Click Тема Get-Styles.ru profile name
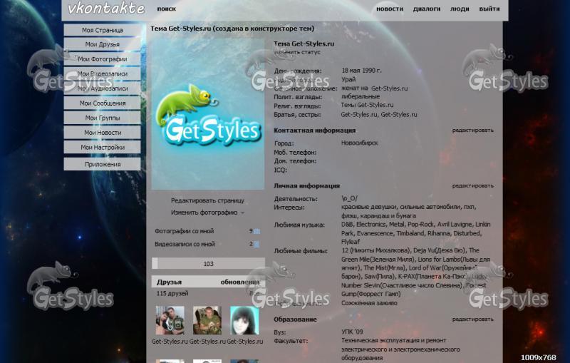The width and height of the screenshot is (570, 363). [x=304, y=44]
